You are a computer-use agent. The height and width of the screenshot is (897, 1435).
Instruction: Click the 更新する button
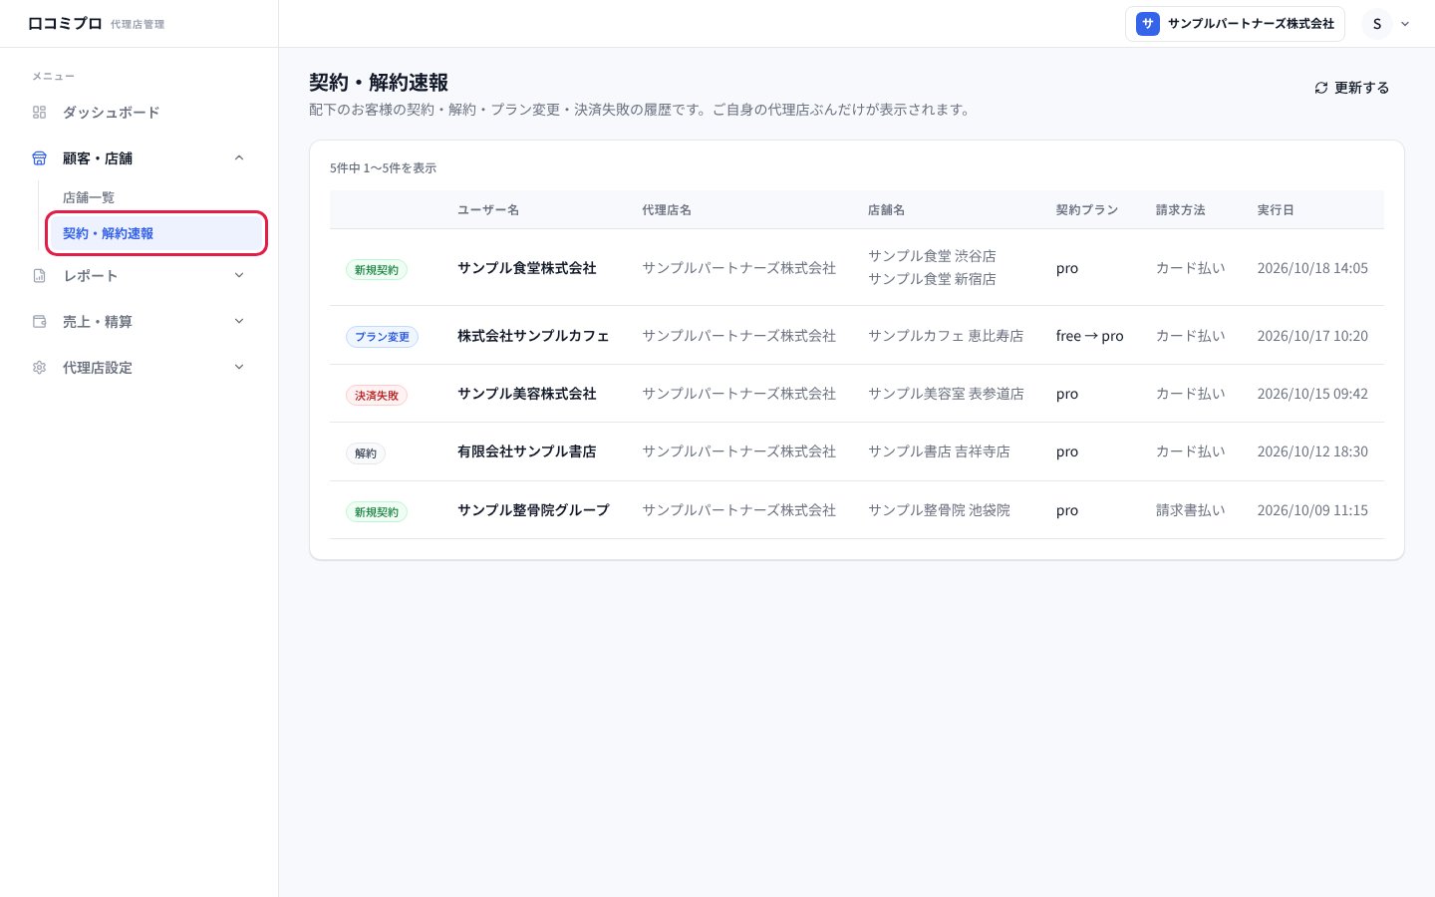tap(1351, 88)
